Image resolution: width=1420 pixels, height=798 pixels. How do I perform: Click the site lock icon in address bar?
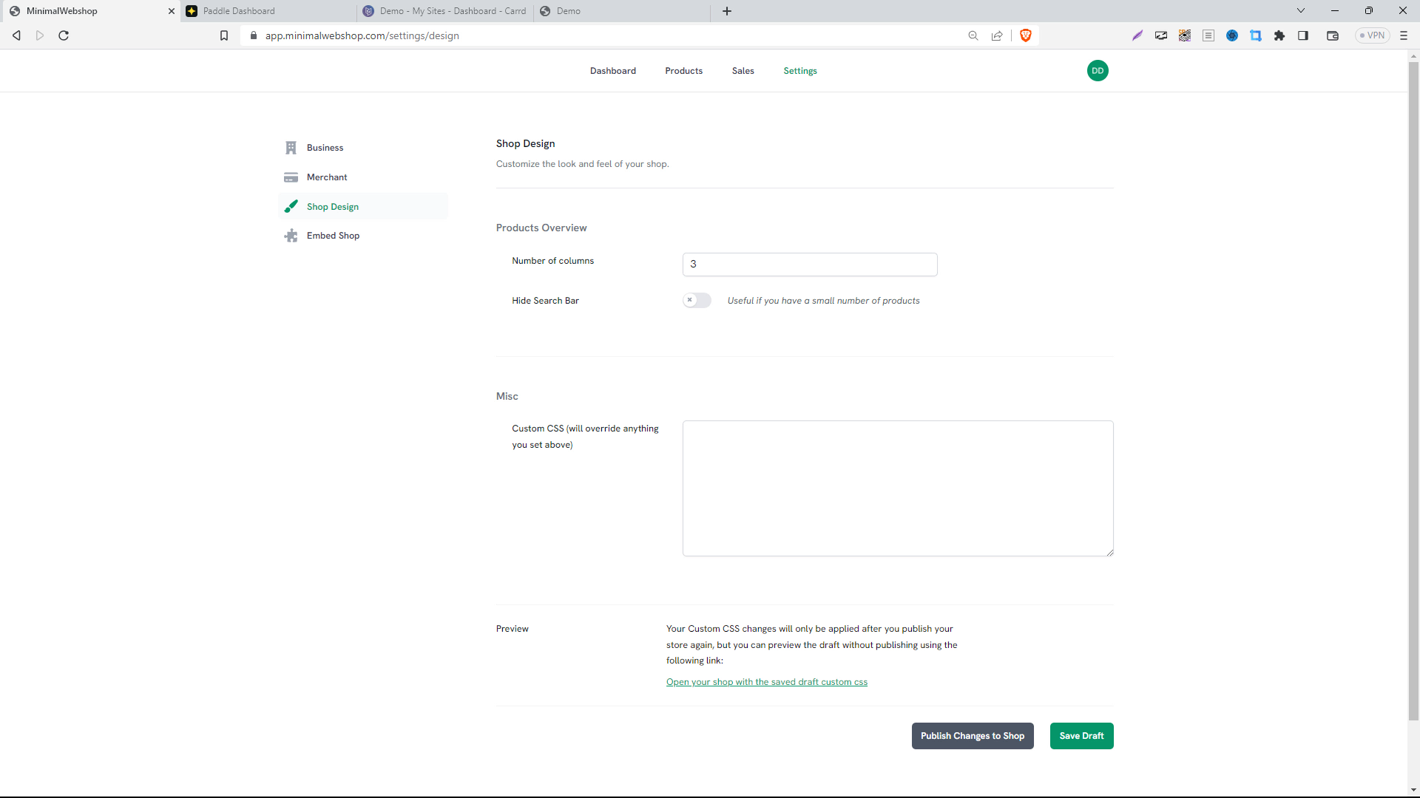[253, 35]
